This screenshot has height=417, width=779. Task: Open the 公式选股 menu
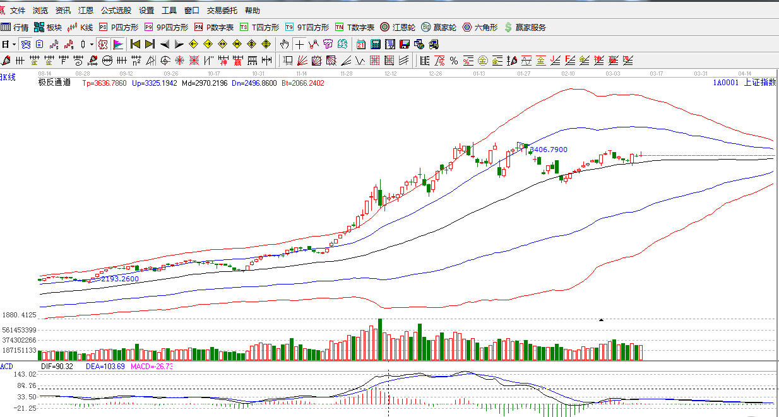click(116, 11)
